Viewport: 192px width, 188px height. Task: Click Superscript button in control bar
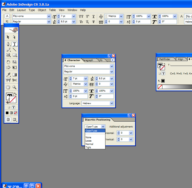[x=87, y=16]
